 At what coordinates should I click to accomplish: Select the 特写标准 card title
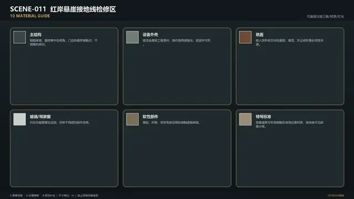point(263,117)
